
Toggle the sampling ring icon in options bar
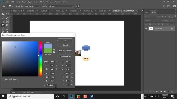(77, 6)
